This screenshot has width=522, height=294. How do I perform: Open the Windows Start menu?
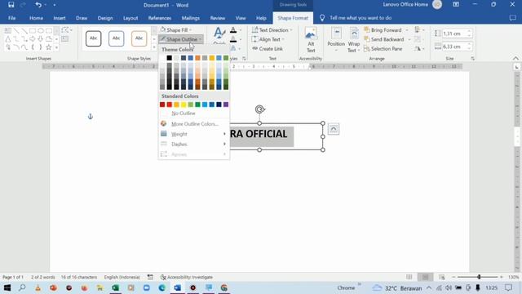(7, 287)
